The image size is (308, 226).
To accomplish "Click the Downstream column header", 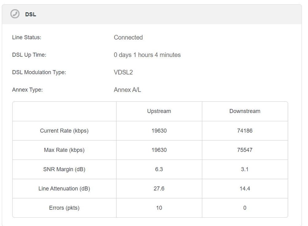I will (x=245, y=111).
